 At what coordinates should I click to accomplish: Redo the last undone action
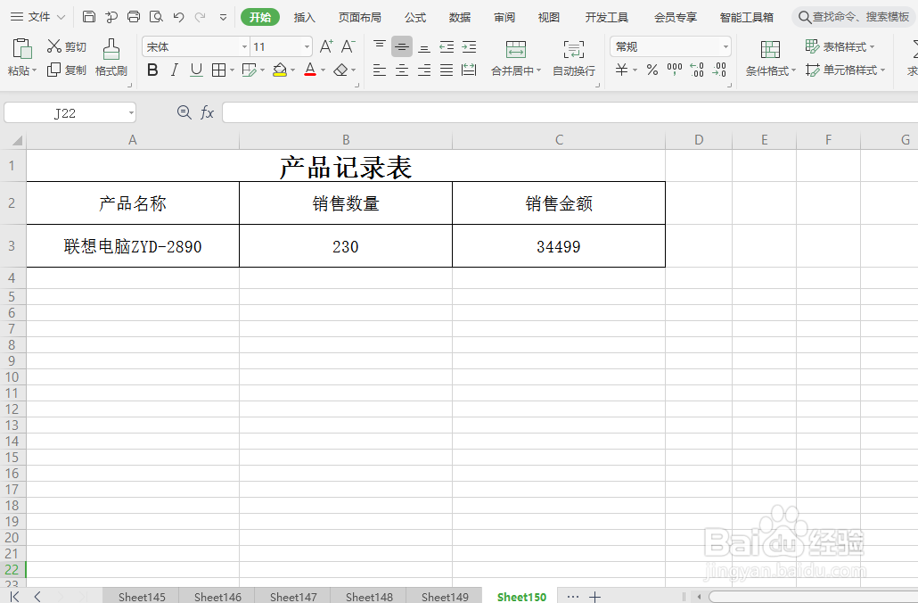click(201, 17)
